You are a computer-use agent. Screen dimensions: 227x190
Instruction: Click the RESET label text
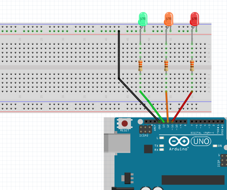[125, 130]
